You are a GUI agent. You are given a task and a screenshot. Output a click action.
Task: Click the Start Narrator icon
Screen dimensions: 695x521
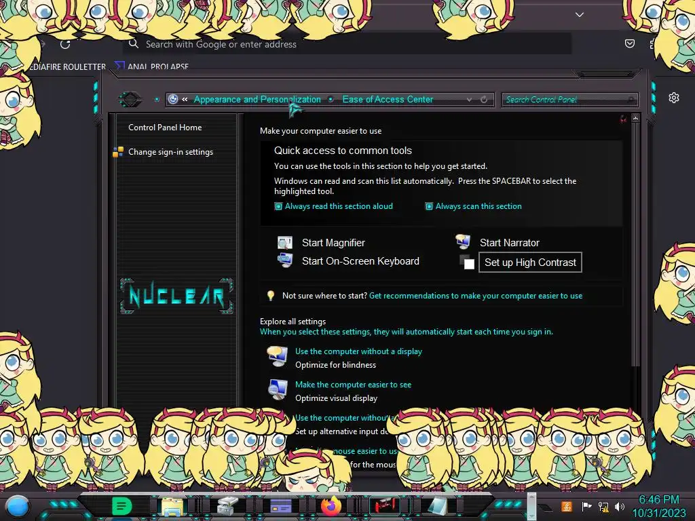click(x=463, y=242)
